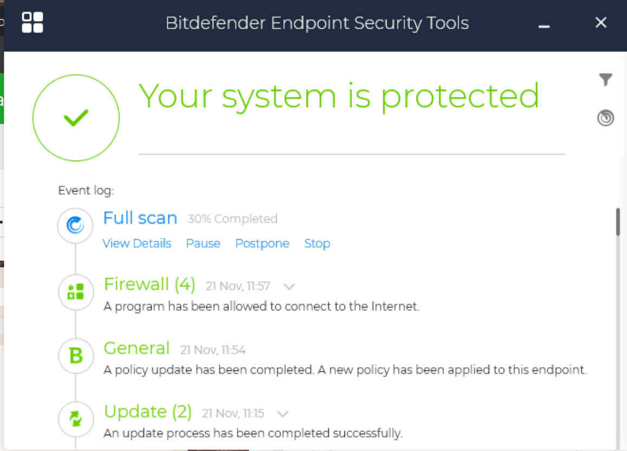Click the Firewall (4) event title

149,284
